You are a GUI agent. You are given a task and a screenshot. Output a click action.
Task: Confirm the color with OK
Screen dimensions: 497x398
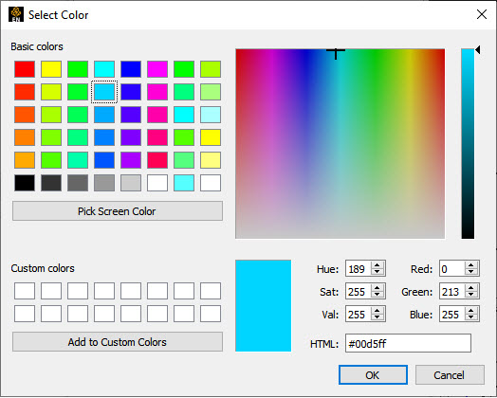pos(373,375)
